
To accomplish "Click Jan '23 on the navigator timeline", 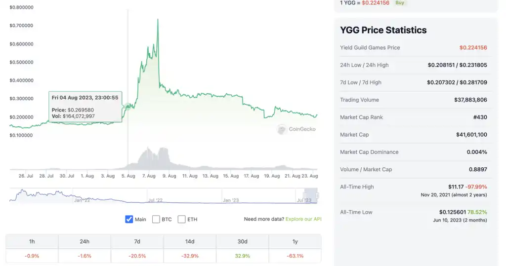I will click(231, 200).
